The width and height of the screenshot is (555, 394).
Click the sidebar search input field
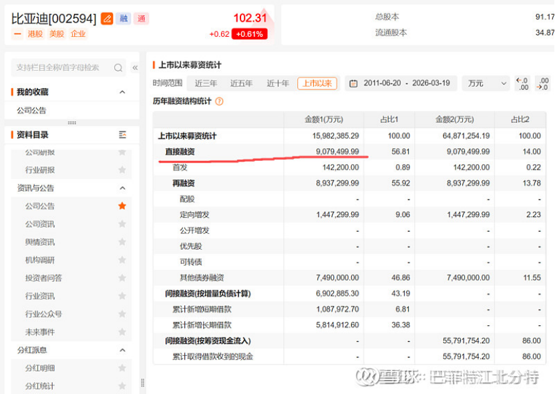(x=60, y=67)
